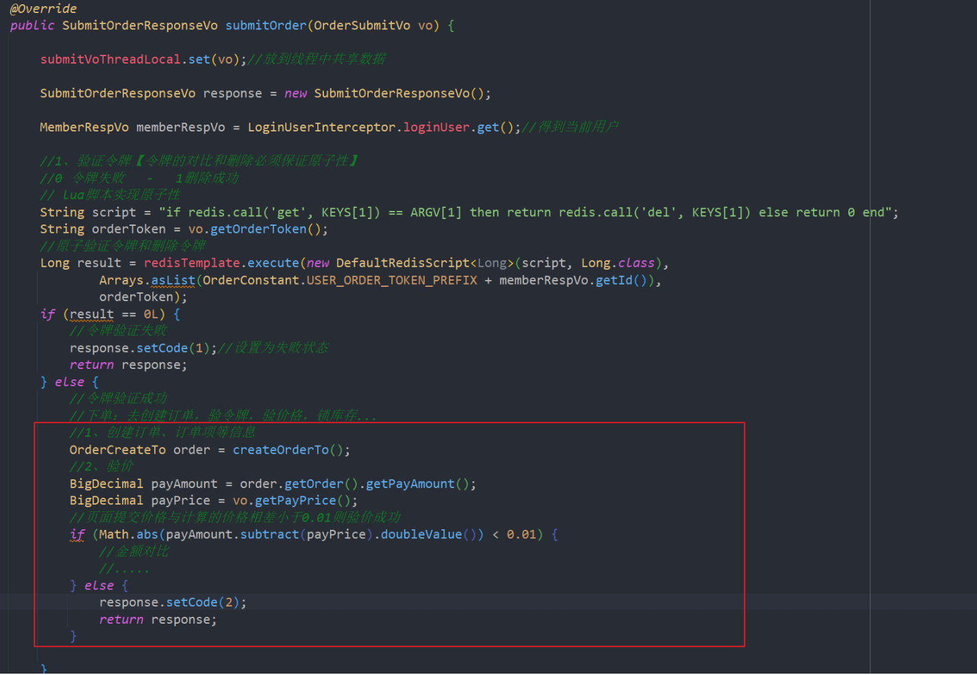Click the subtract method call
Viewport: 977px width, 675px height.
(x=269, y=535)
